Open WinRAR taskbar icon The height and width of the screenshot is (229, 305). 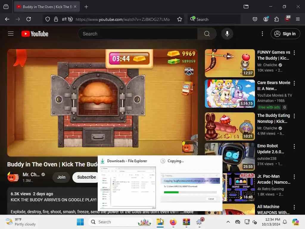click(x=186, y=222)
